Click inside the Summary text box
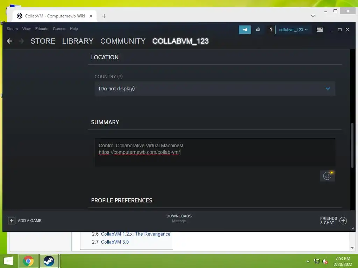Screen dimensions: 358x268 [215, 152]
